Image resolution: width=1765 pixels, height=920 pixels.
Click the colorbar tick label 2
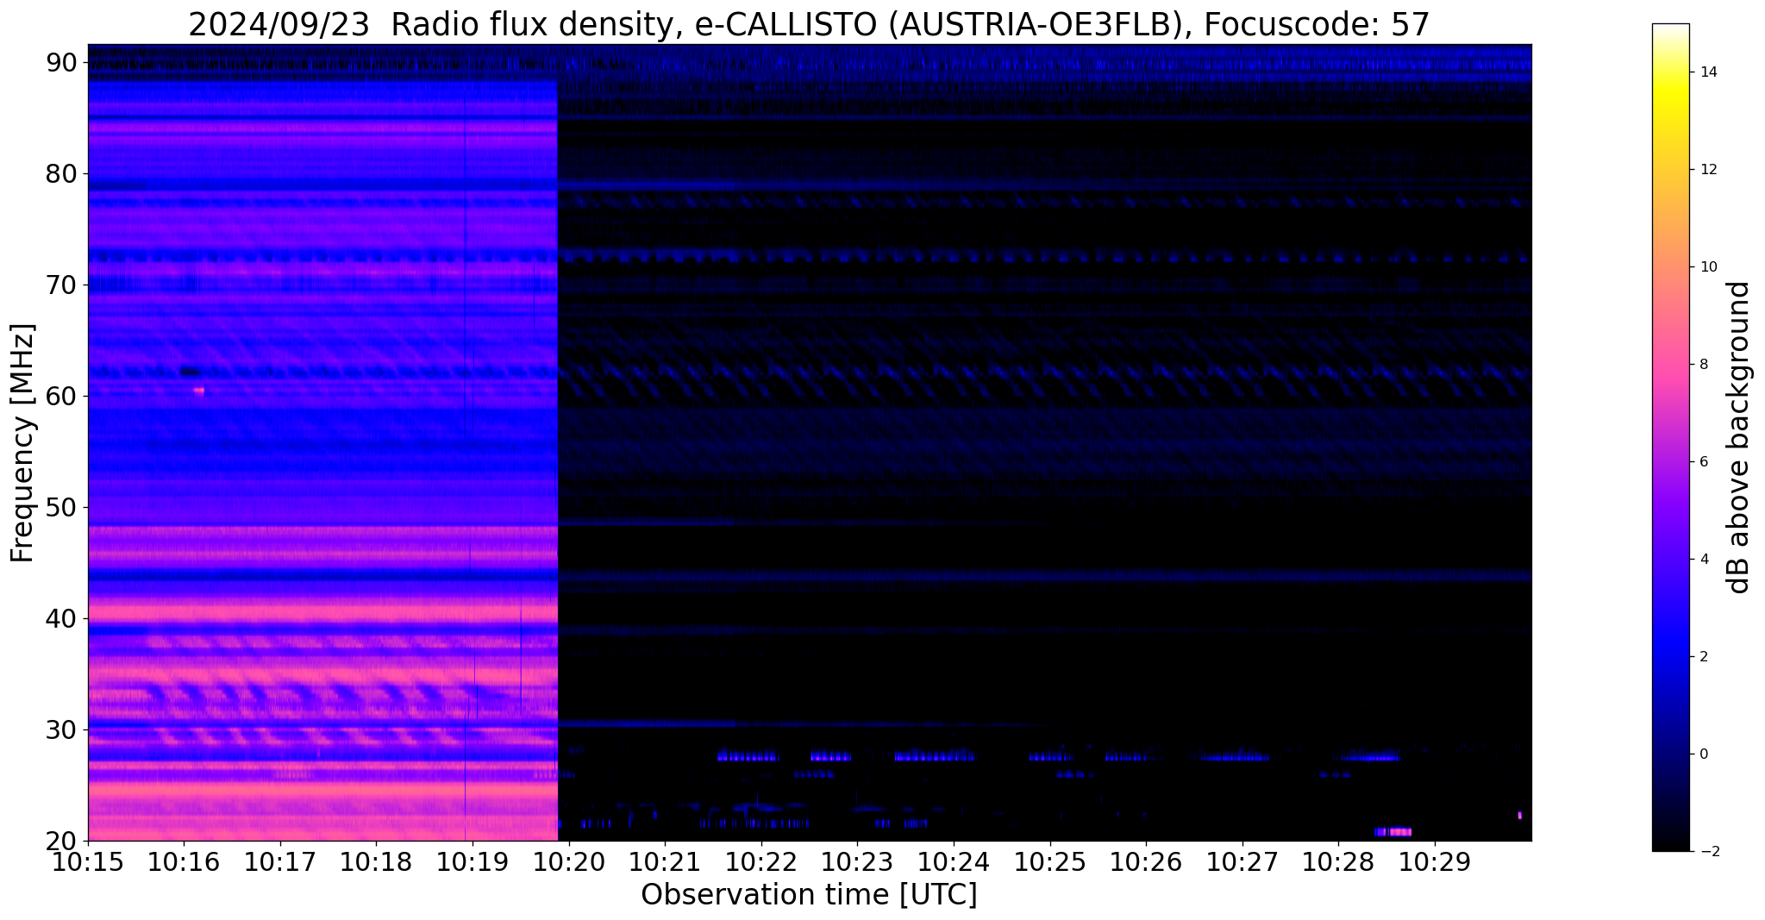[x=1703, y=657]
